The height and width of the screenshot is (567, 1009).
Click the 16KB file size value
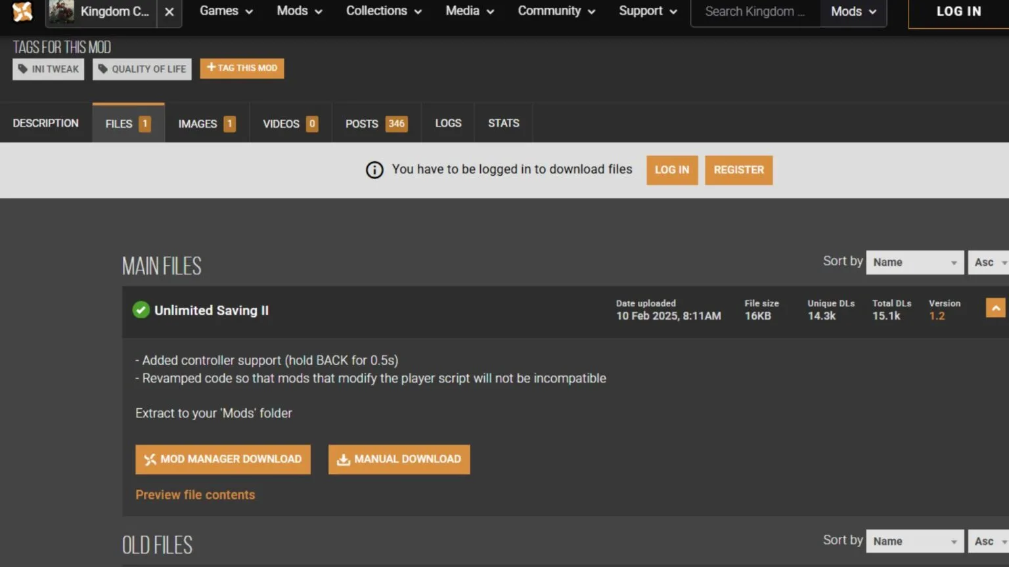point(757,316)
